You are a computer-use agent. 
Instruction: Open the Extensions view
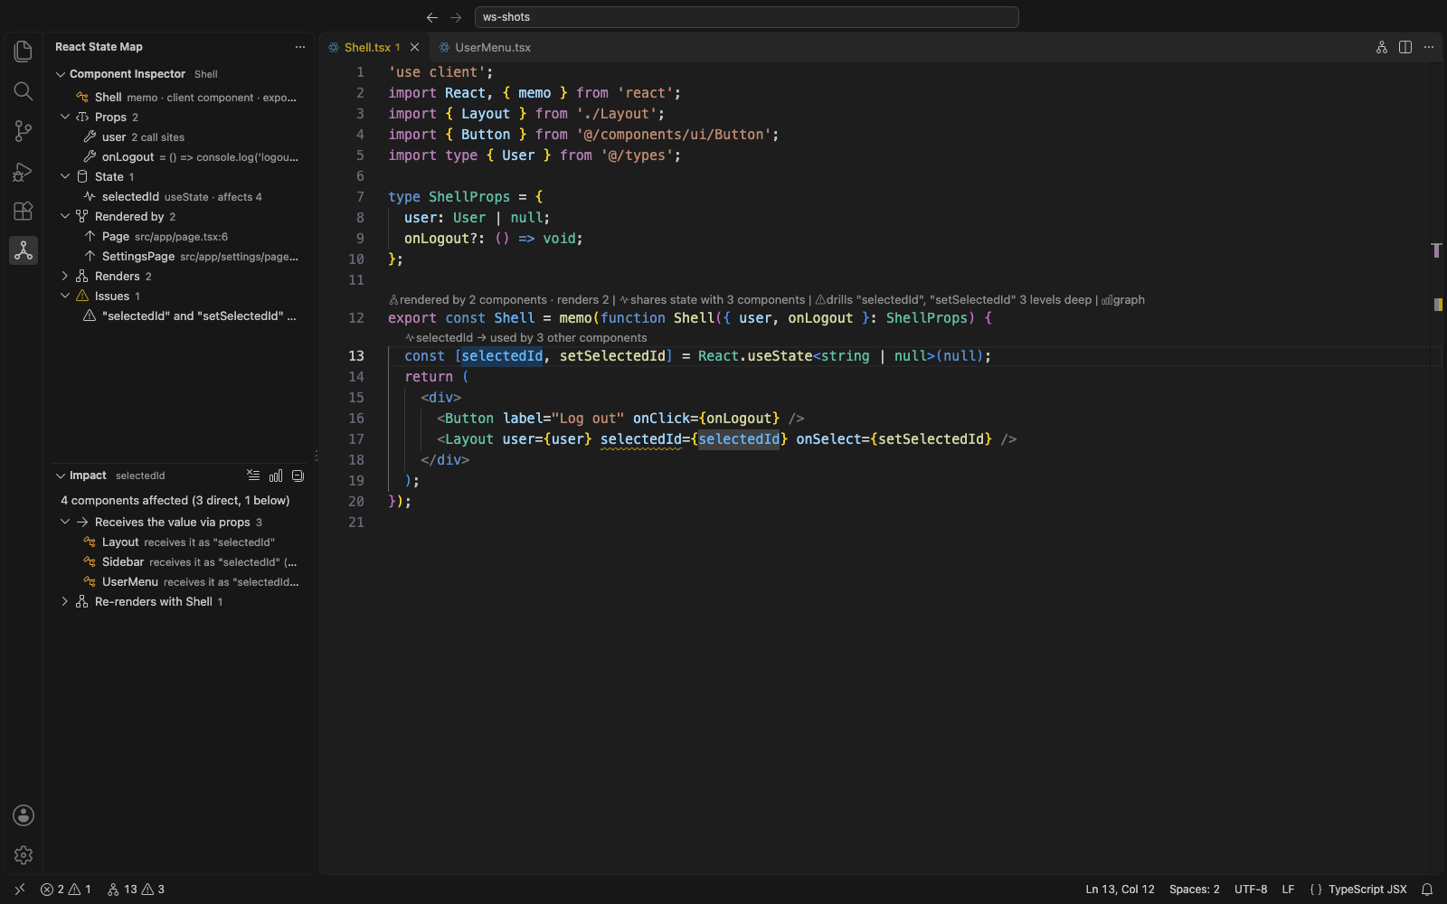pos(24,211)
